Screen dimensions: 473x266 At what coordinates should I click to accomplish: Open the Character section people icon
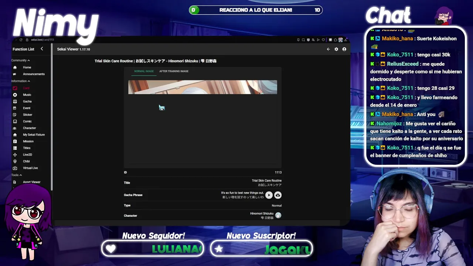(x=15, y=128)
